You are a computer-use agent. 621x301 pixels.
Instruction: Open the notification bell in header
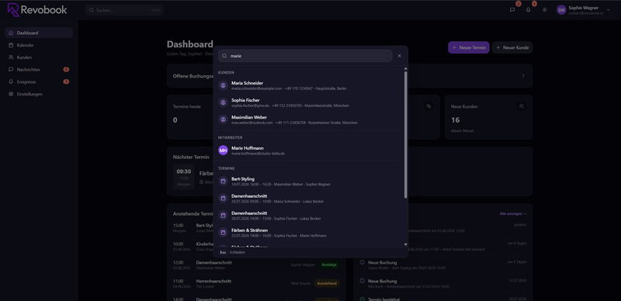point(529,10)
